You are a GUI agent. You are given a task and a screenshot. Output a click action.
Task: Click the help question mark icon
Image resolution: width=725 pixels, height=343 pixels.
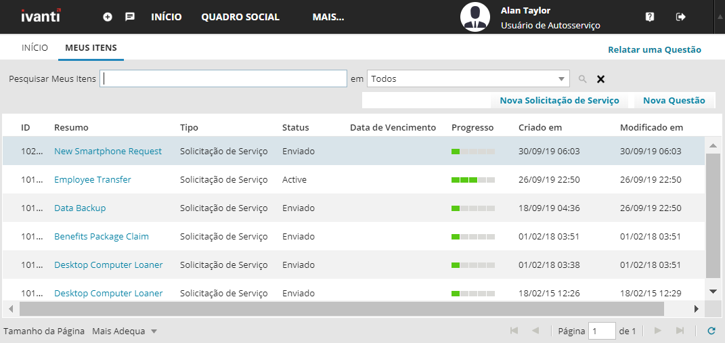coord(650,17)
